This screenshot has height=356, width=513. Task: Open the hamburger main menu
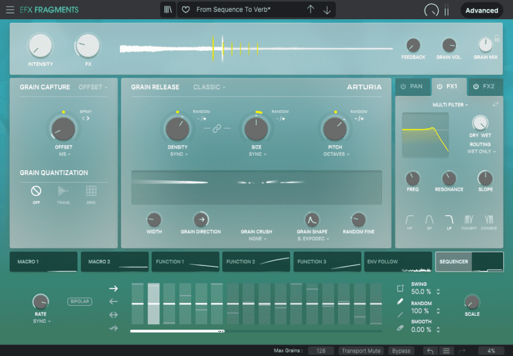[10, 10]
